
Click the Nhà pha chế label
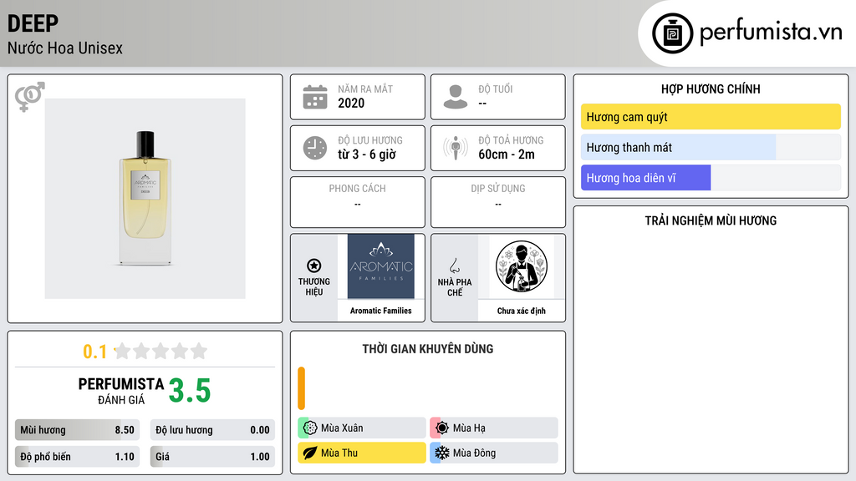coord(455,287)
